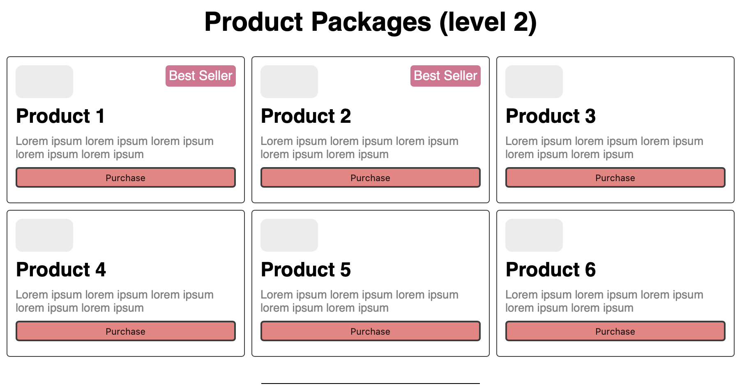Hit the Purchase button for Product 6
This screenshot has width=742, height=386.
tap(615, 331)
